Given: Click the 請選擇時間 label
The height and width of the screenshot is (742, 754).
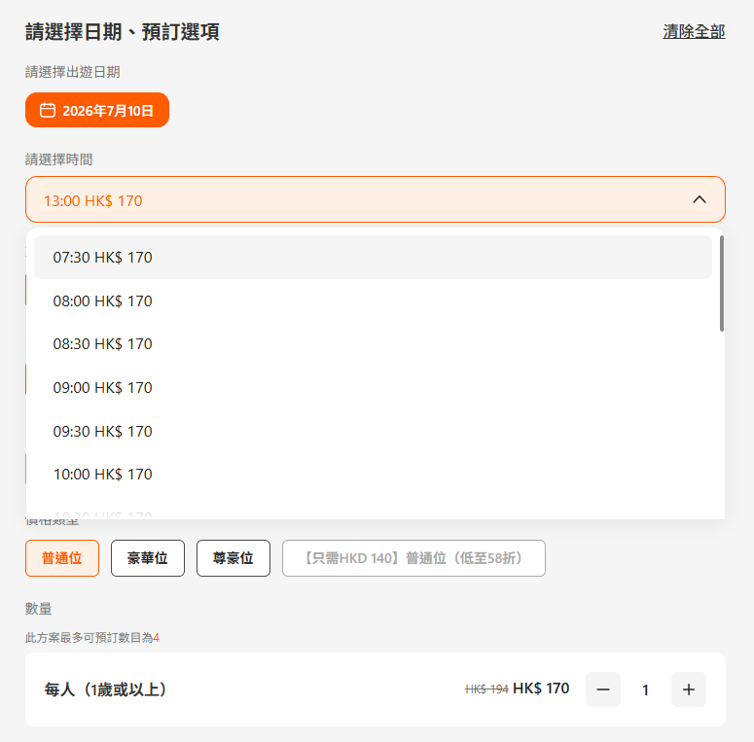Looking at the screenshot, I should pyautogui.click(x=58, y=159).
